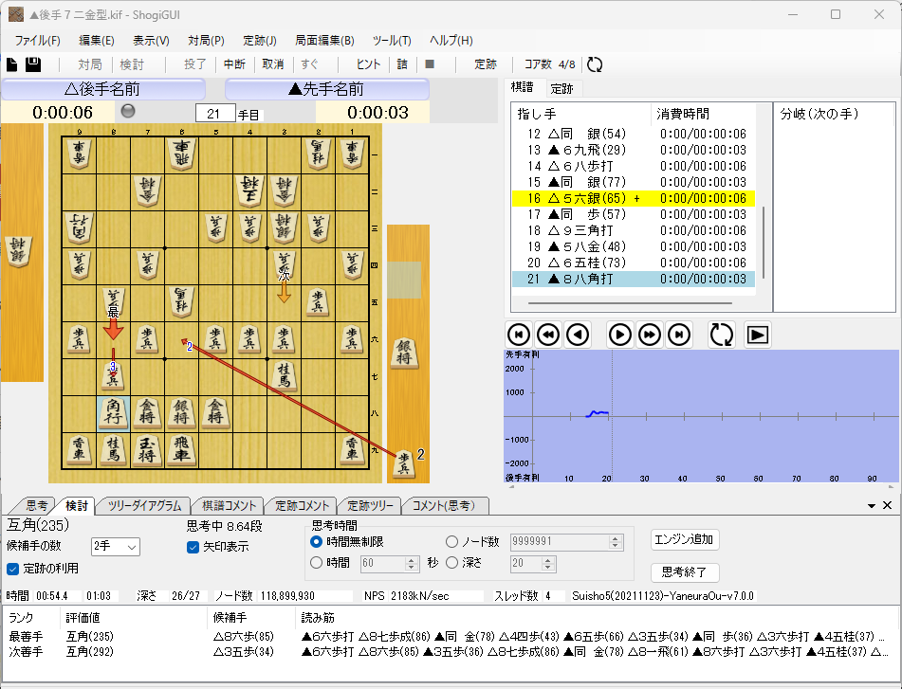Switch to the ツリーダイアグラム tab

(144, 506)
